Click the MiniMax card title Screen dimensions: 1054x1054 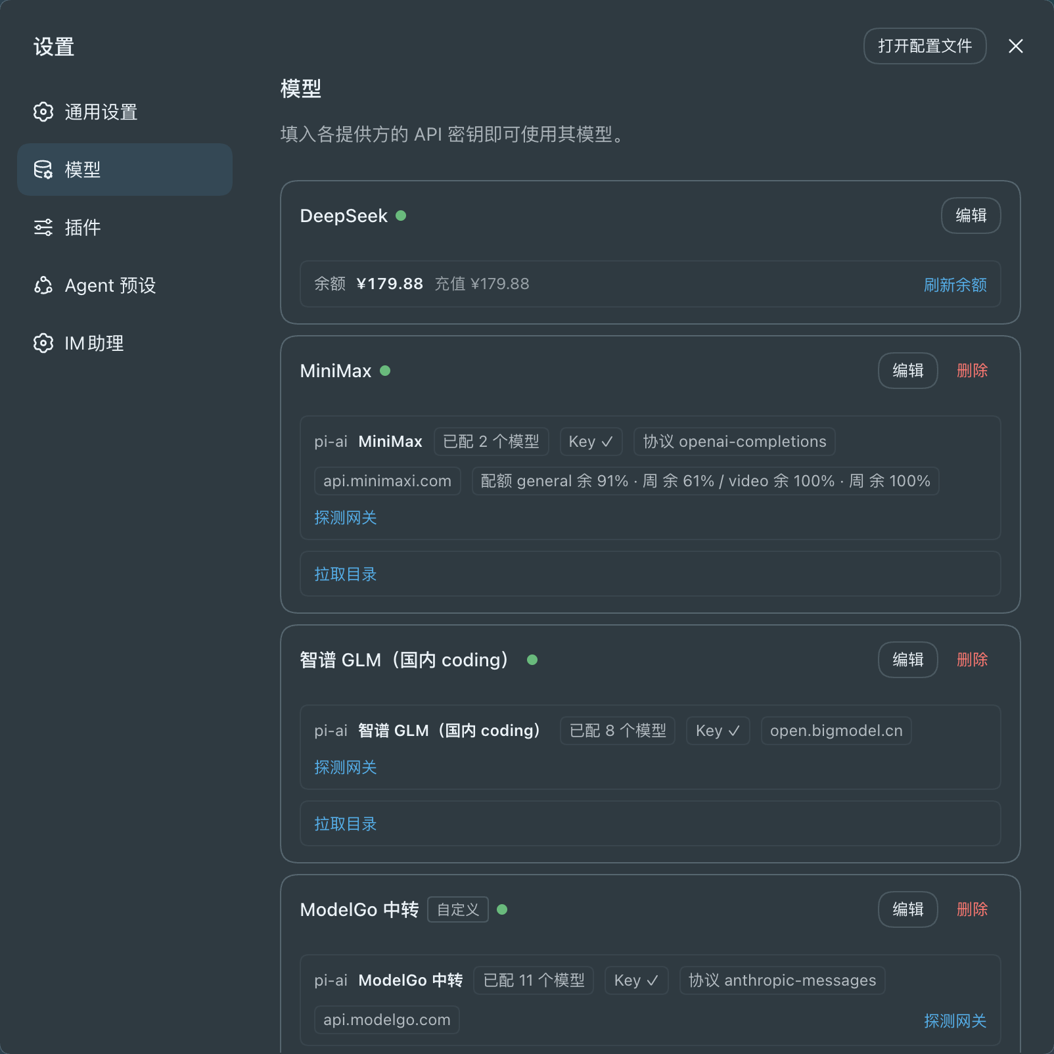[x=336, y=371]
